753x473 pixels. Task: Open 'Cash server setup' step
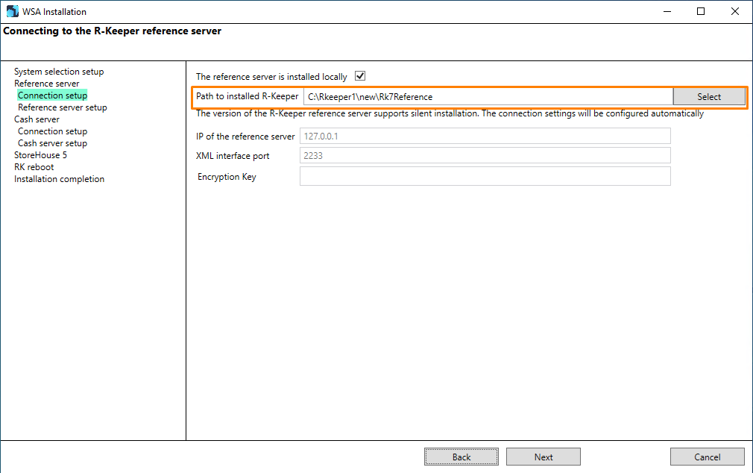point(52,143)
